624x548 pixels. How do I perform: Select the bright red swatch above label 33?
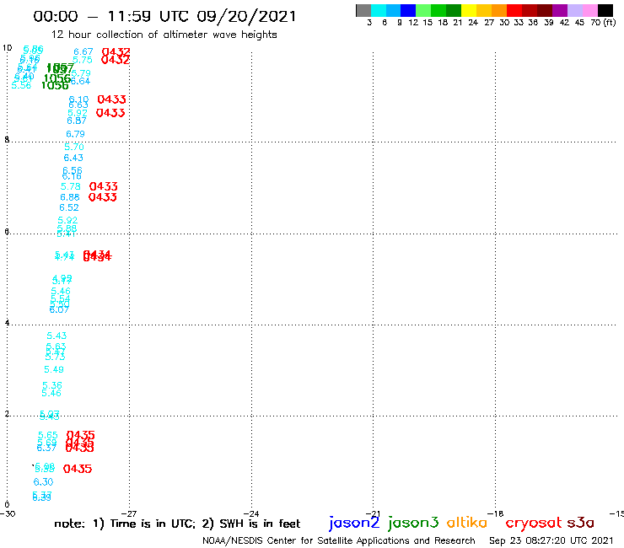[514, 10]
